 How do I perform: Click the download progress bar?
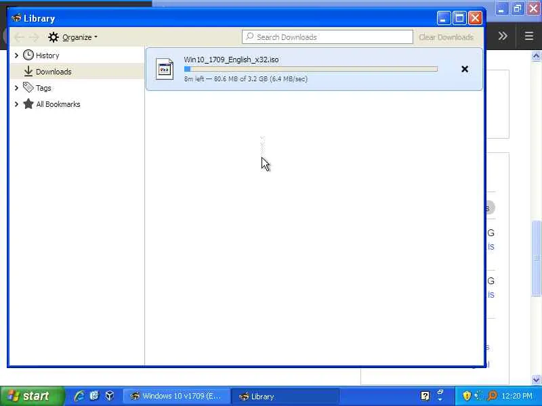pyautogui.click(x=311, y=69)
